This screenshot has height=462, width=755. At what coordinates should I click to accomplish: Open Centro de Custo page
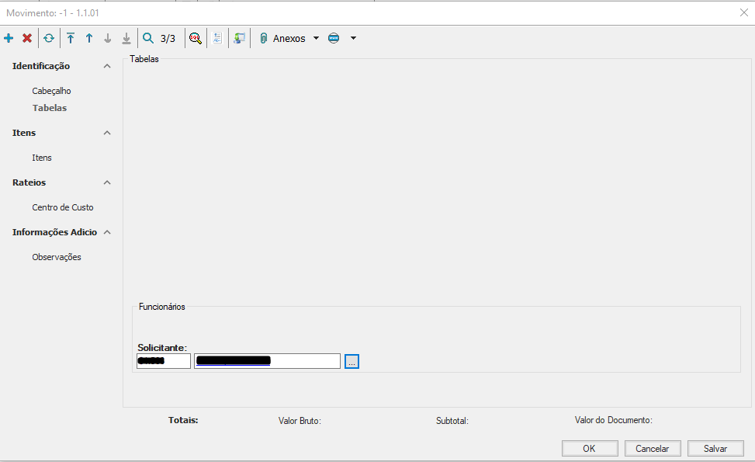pyautogui.click(x=62, y=207)
